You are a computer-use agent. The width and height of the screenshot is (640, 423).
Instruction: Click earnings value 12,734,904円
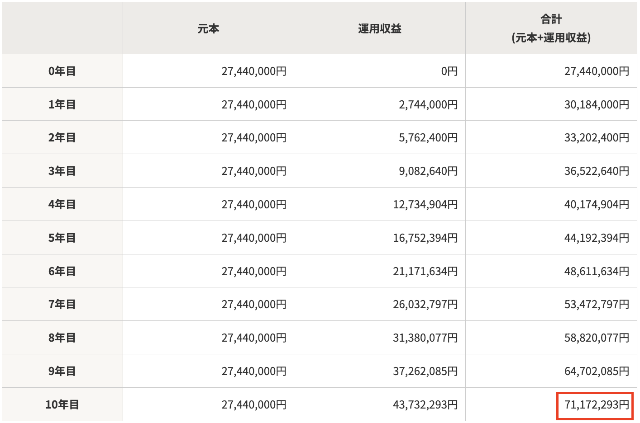point(425,204)
